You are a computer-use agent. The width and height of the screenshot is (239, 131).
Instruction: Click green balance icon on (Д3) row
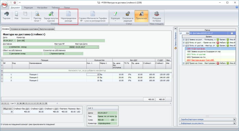pyautogui.click(x=218, y=46)
